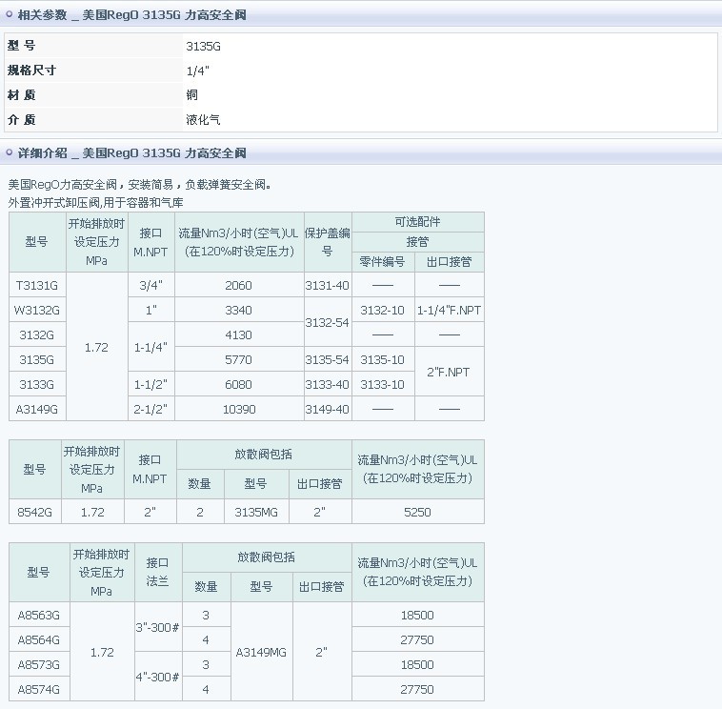Click flow value 6080
Image resolution: width=722 pixels, height=709 pixels.
coord(239,384)
